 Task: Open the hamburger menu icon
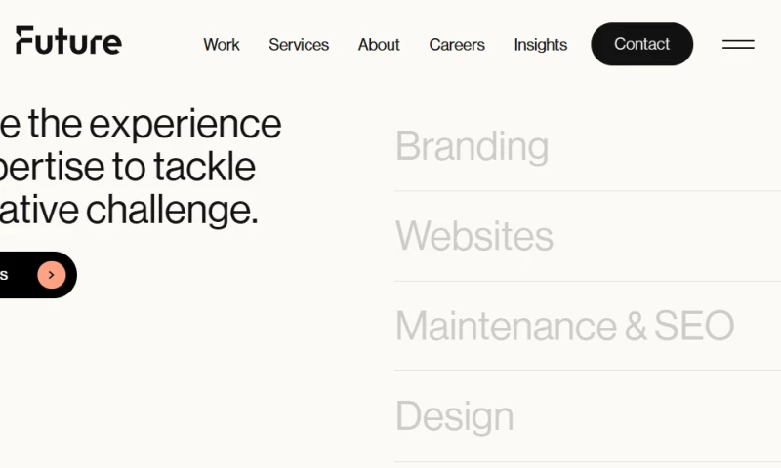tap(738, 44)
